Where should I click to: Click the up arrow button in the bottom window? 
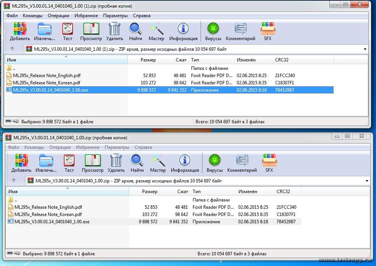point(14,181)
